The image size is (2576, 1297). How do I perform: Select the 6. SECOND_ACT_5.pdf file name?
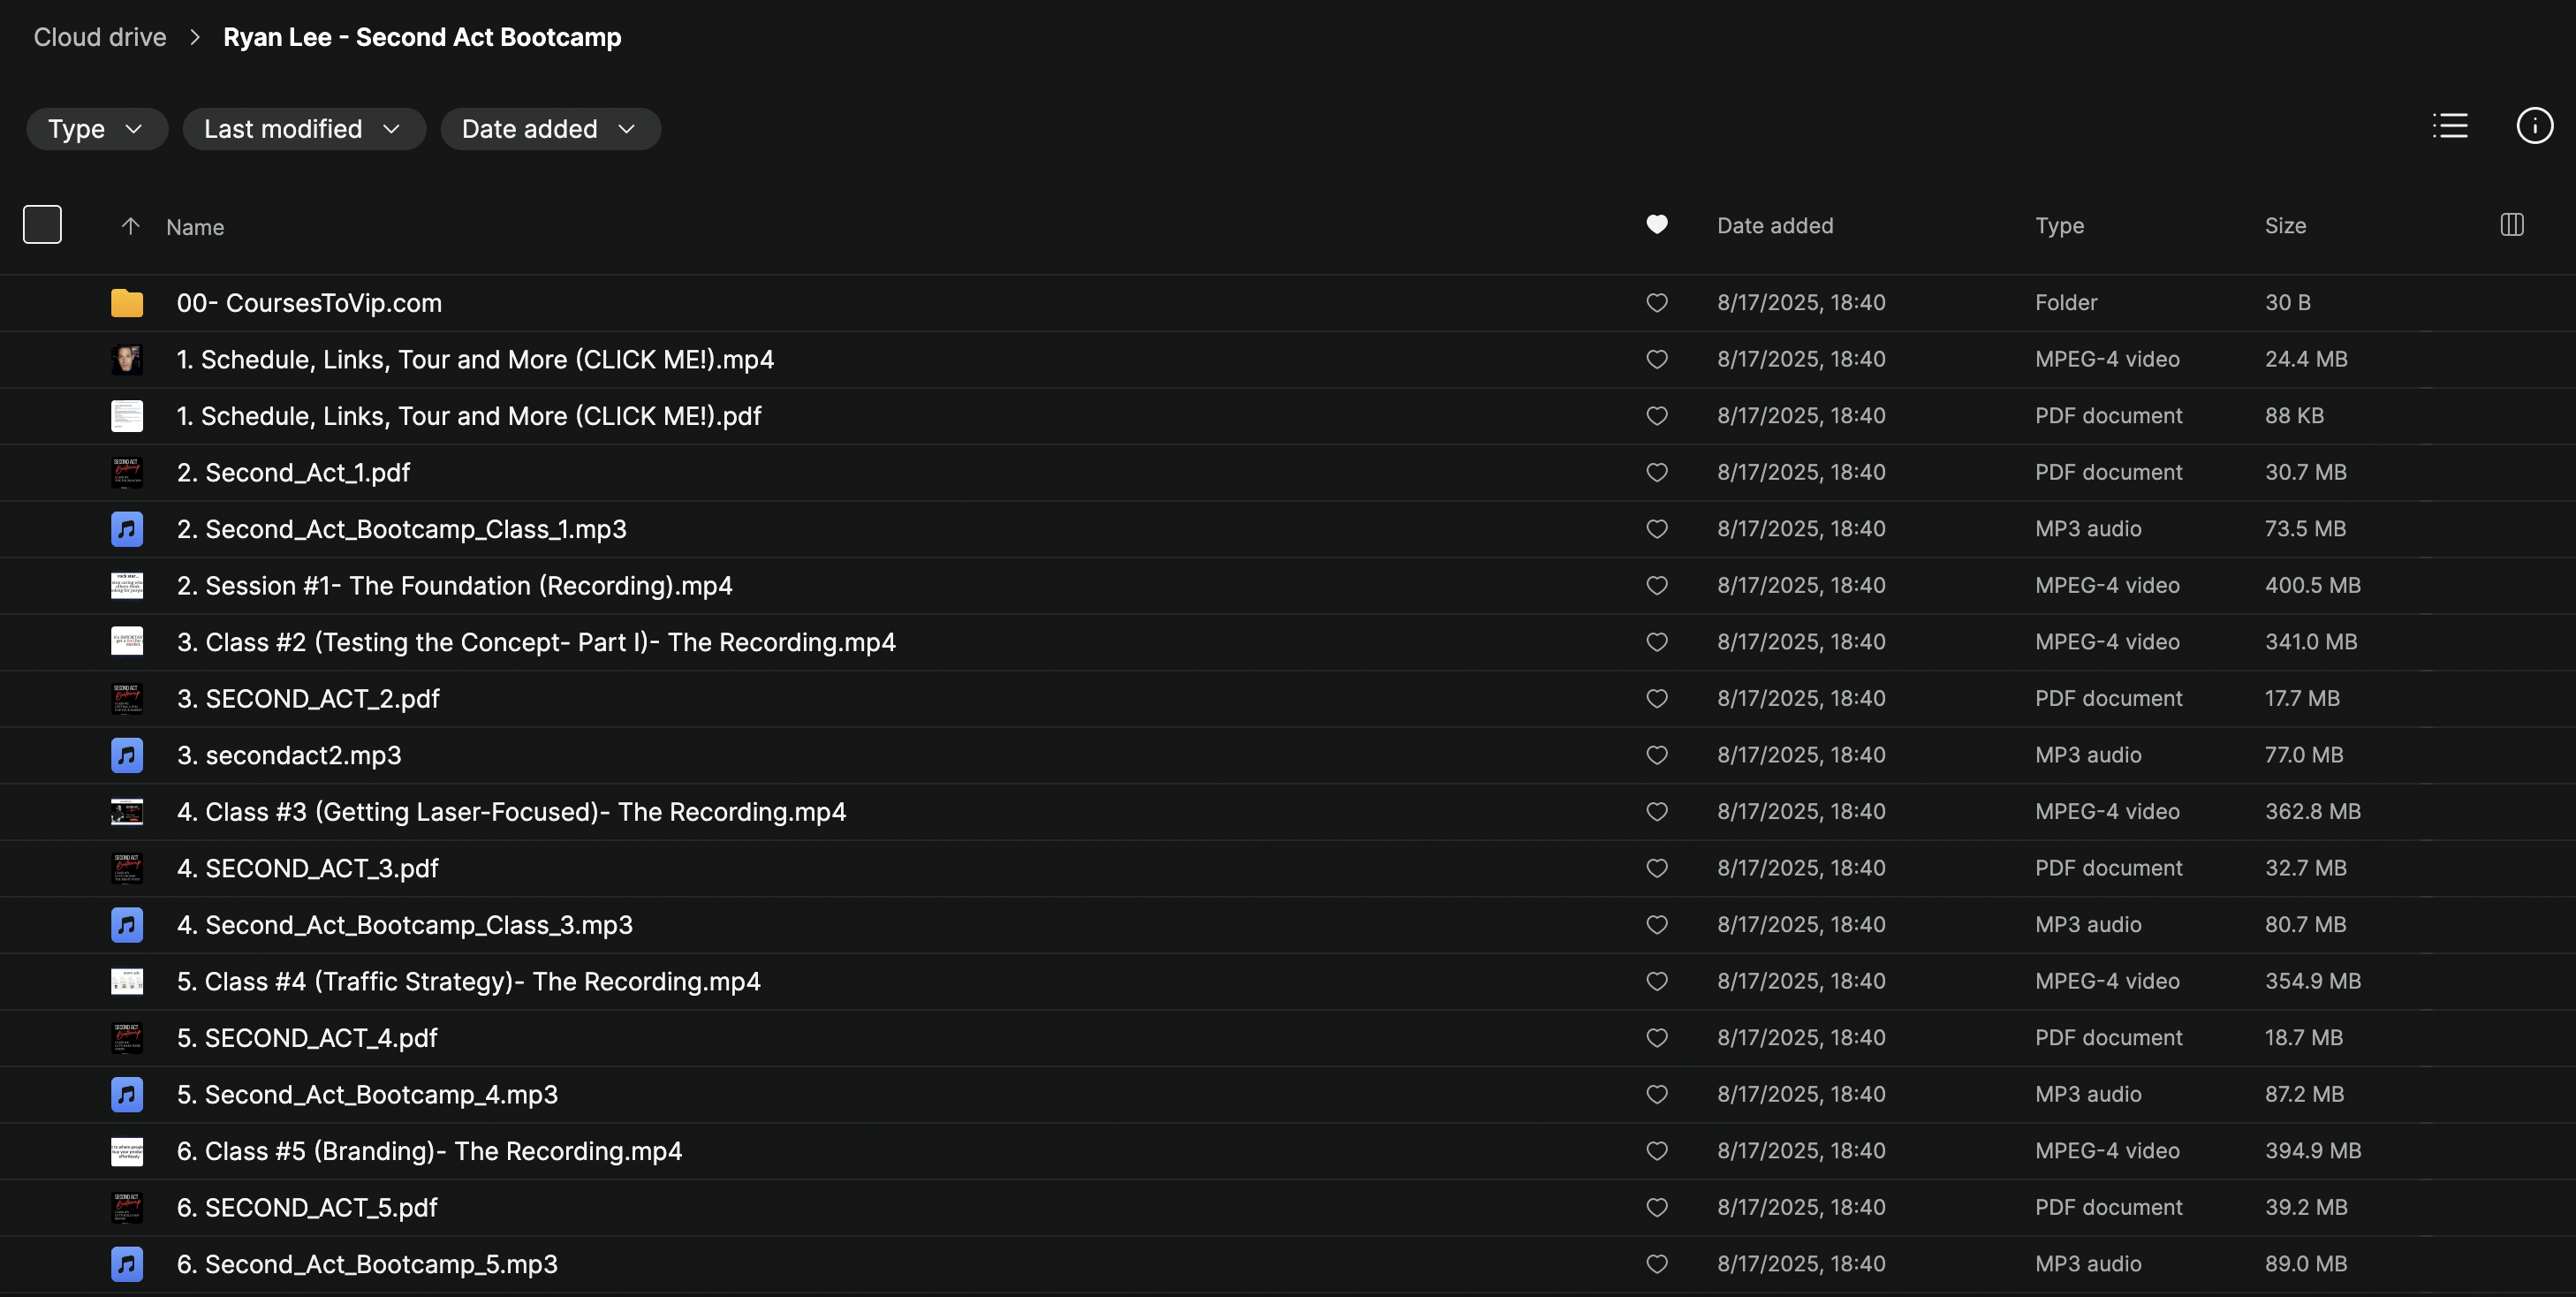point(307,1208)
